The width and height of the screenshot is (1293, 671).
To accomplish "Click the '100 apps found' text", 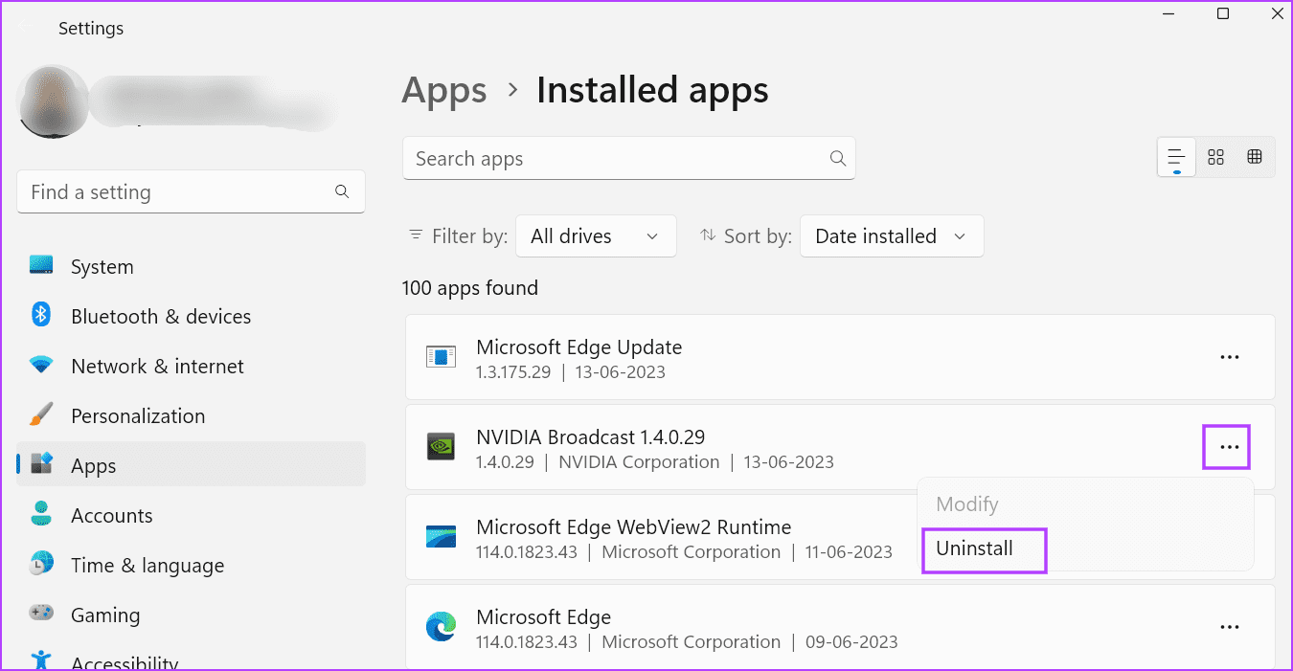I will coord(470,288).
